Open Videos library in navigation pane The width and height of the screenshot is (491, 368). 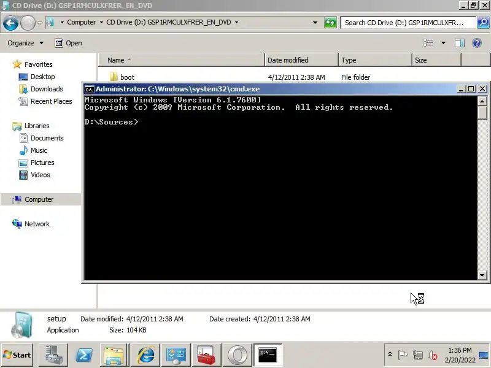[x=41, y=175]
